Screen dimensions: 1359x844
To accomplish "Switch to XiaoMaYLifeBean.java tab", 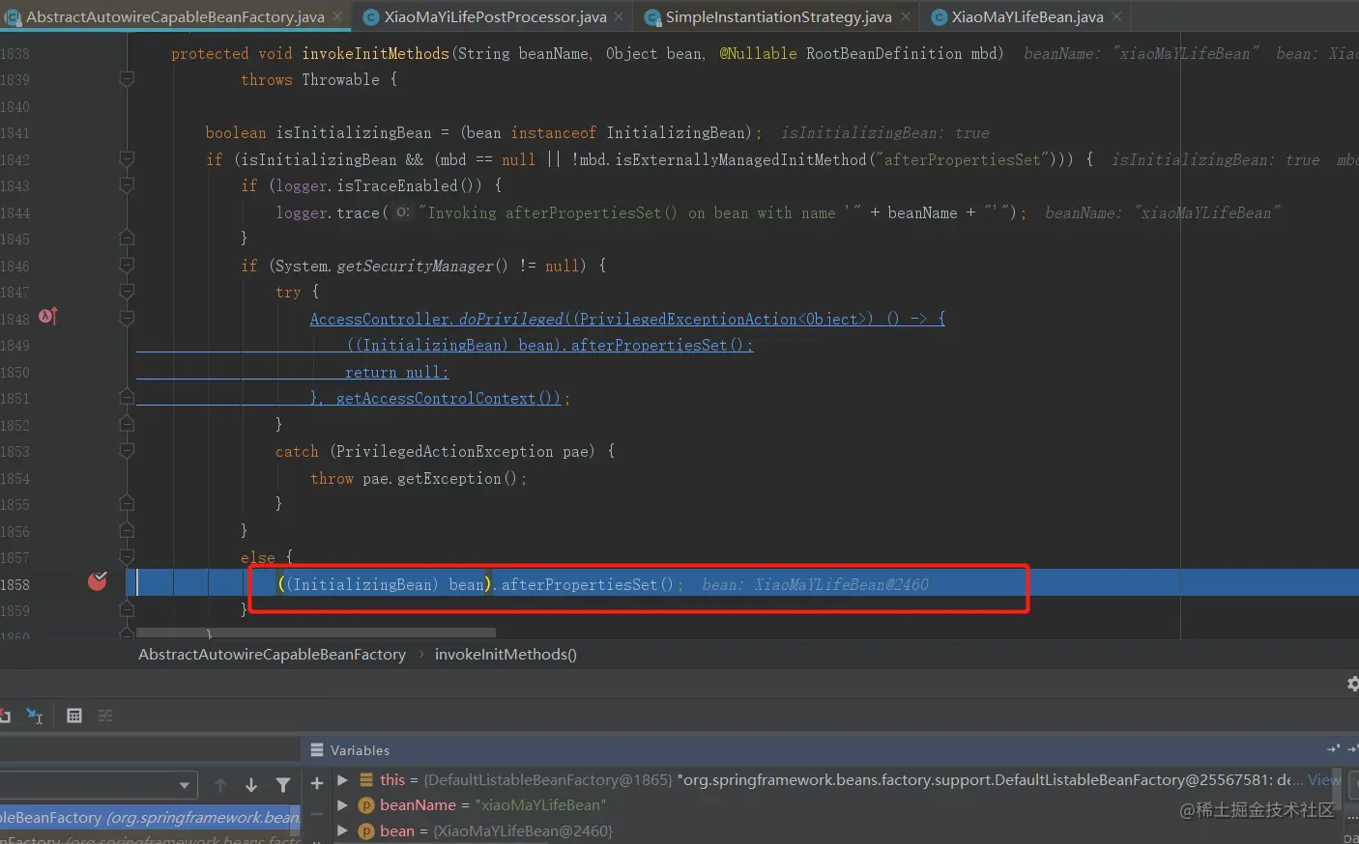I will click(x=1026, y=16).
